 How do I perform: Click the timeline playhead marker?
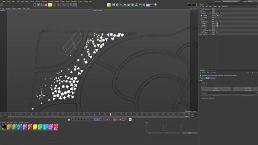tap(110, 114)
